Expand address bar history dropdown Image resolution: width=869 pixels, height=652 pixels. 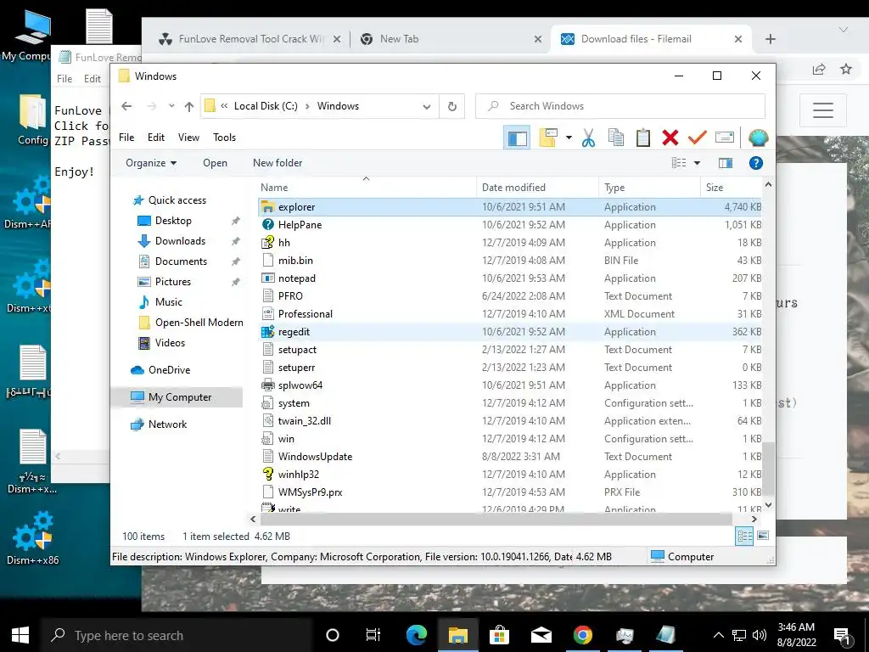tap(427, 106)
